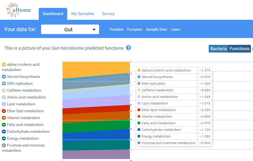
Task: Open the Dashboard tab
Action: coord(53,14)
